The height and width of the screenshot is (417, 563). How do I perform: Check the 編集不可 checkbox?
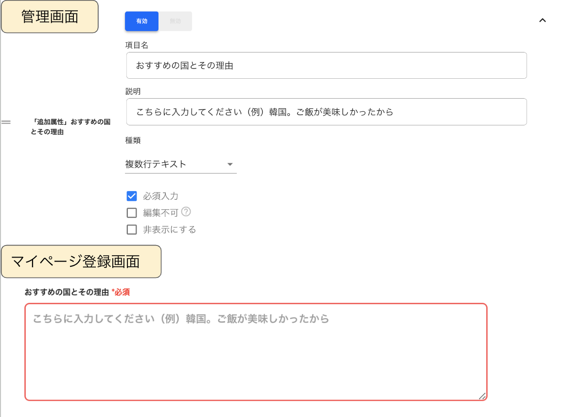pyautogui.click(x=132, y=213)
